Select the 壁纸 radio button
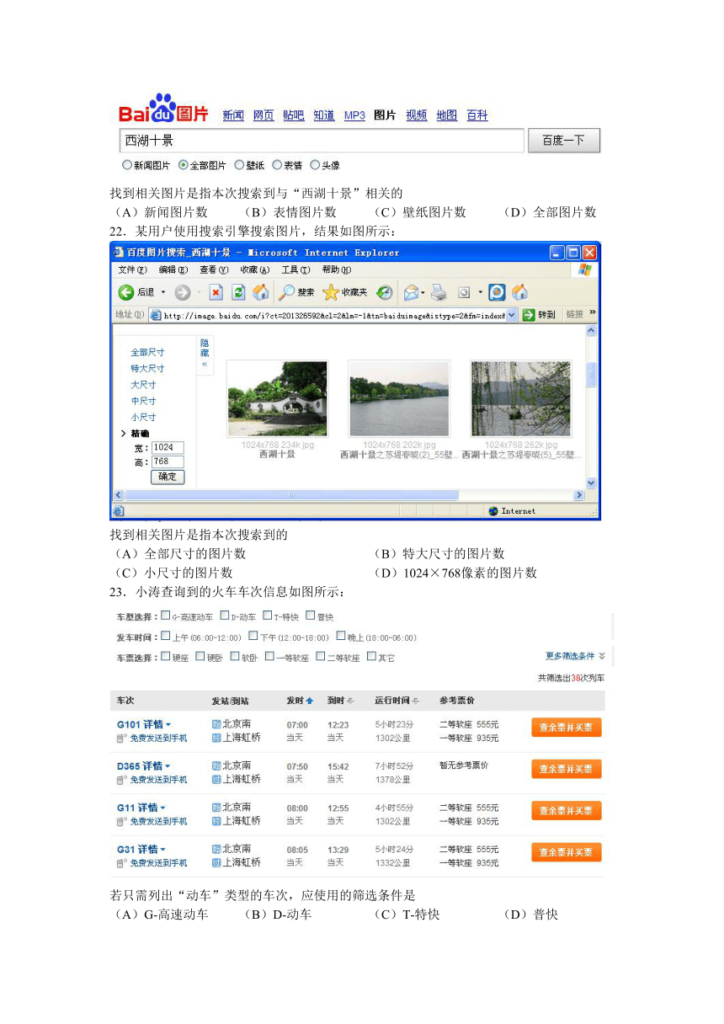Screen dimensions: 724x1024 239,165
